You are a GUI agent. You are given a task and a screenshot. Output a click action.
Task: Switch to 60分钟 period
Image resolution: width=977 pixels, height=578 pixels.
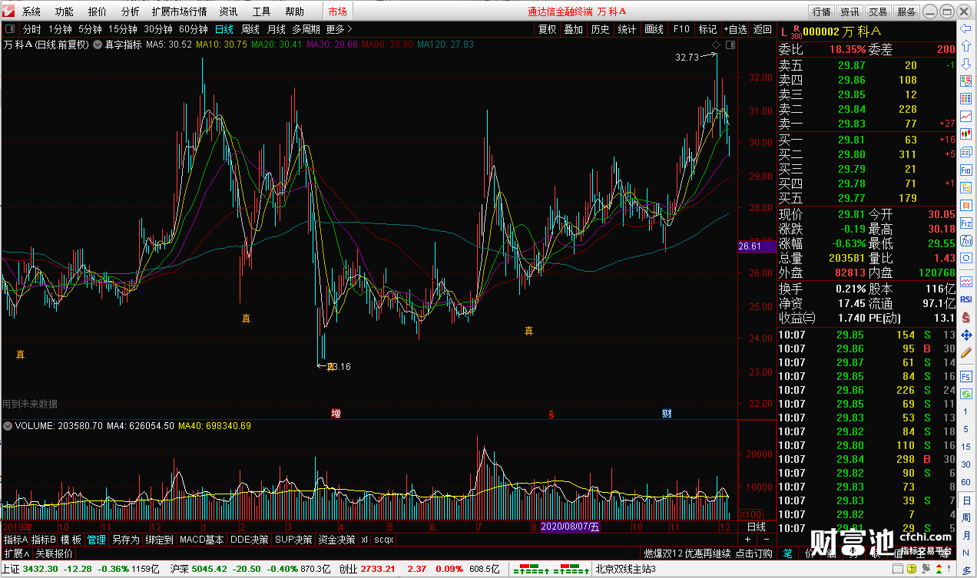click(x=193, y=29)
